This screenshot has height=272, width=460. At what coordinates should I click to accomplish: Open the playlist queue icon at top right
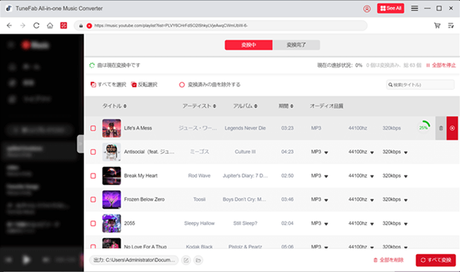tap(450, 26)
